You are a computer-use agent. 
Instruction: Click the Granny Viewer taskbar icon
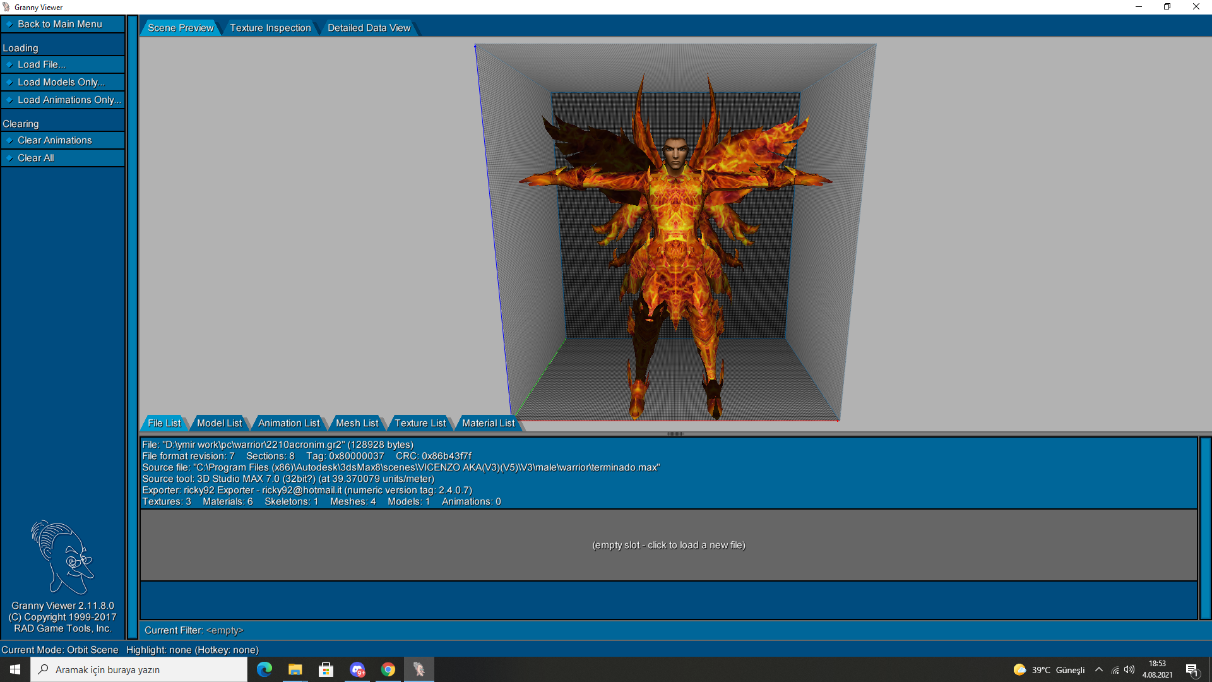pos(419,669)
